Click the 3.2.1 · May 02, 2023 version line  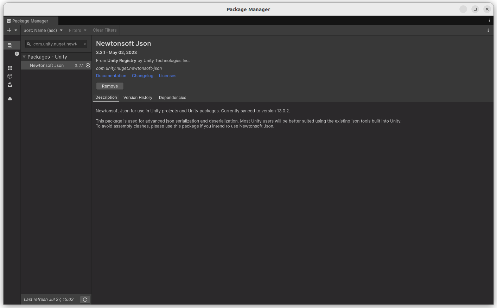(x=116, y=53)
